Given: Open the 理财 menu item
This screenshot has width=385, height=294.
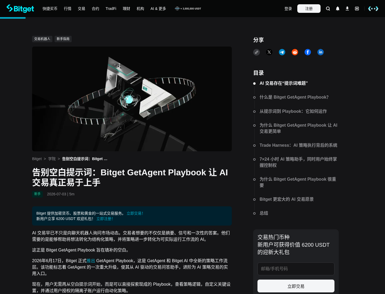Looking at the screenshot, I should click(126, 9).
